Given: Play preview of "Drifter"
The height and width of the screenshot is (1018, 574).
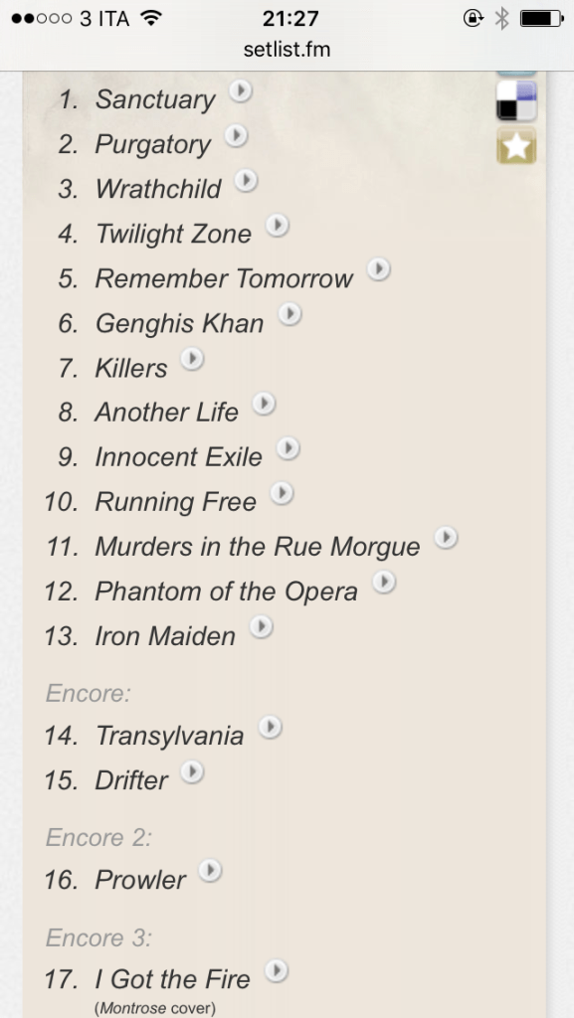Looking at the screenshot, I should point(191,770).
